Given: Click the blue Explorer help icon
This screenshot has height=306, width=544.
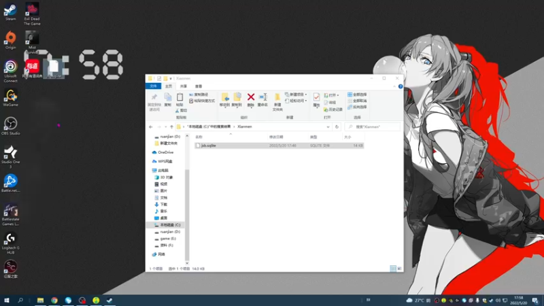Looking at the screenshot, I should tap(401, 86).
